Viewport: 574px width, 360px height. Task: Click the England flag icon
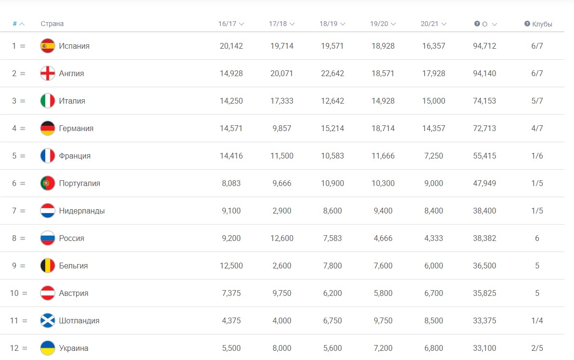pyautogui.click(x=48, y=73)
